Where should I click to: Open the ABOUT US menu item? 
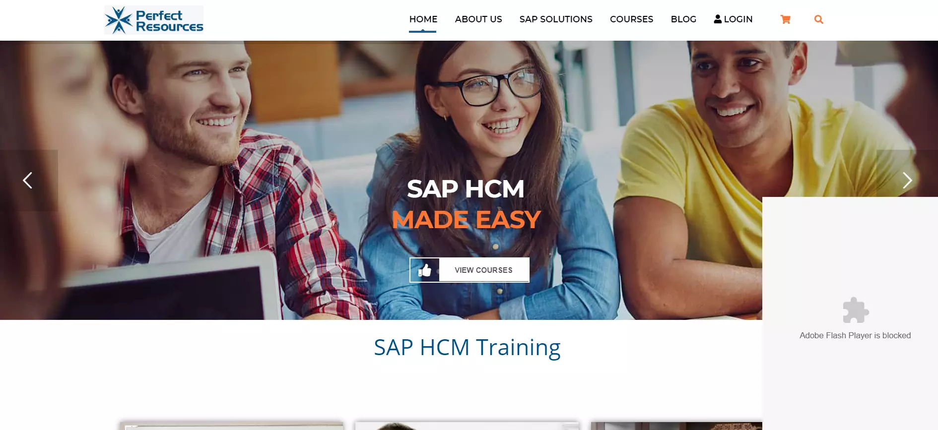[x=478, y=19]
